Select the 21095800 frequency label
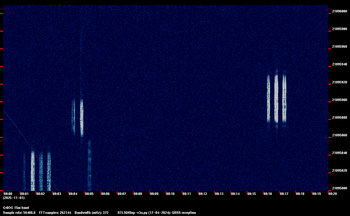Screen dimensions: 350x216 pos(340,188)
